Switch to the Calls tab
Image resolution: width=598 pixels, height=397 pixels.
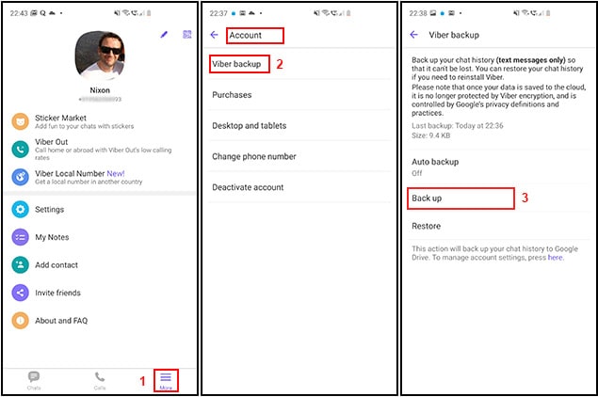point(100,379)
